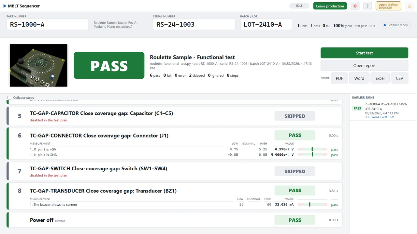Click the padlock lock icon
Screen dimensions: 417x234
pyautogui.click(x=410, y=6)
